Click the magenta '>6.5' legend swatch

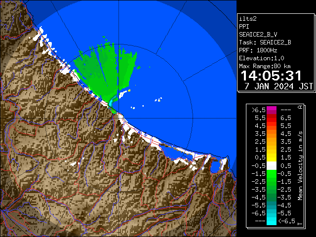point(272,110)
